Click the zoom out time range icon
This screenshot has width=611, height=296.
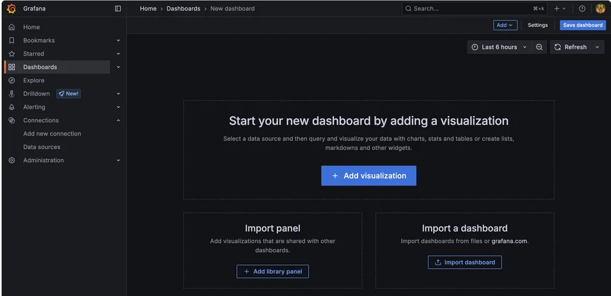539,47
